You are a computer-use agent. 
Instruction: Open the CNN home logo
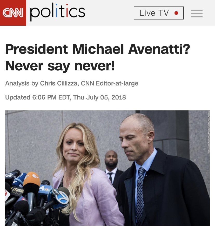(13, 13)
